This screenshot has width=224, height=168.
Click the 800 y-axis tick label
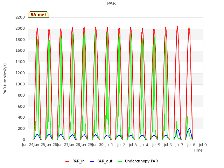coord(21,95)
